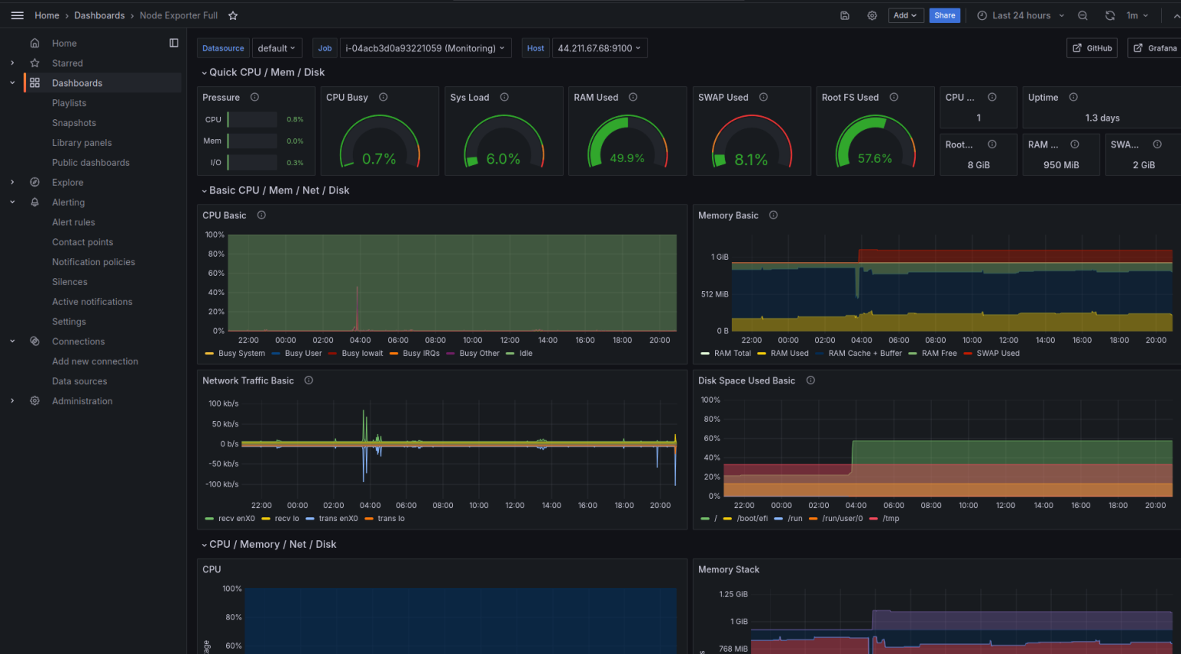
Task: Open dashboard settings with the gear icon
Action: point(872,15)
